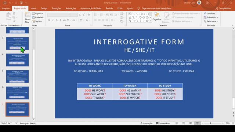235x132 pixels.
Task: Switch to the Revisão tab
Action: [109, 8]
